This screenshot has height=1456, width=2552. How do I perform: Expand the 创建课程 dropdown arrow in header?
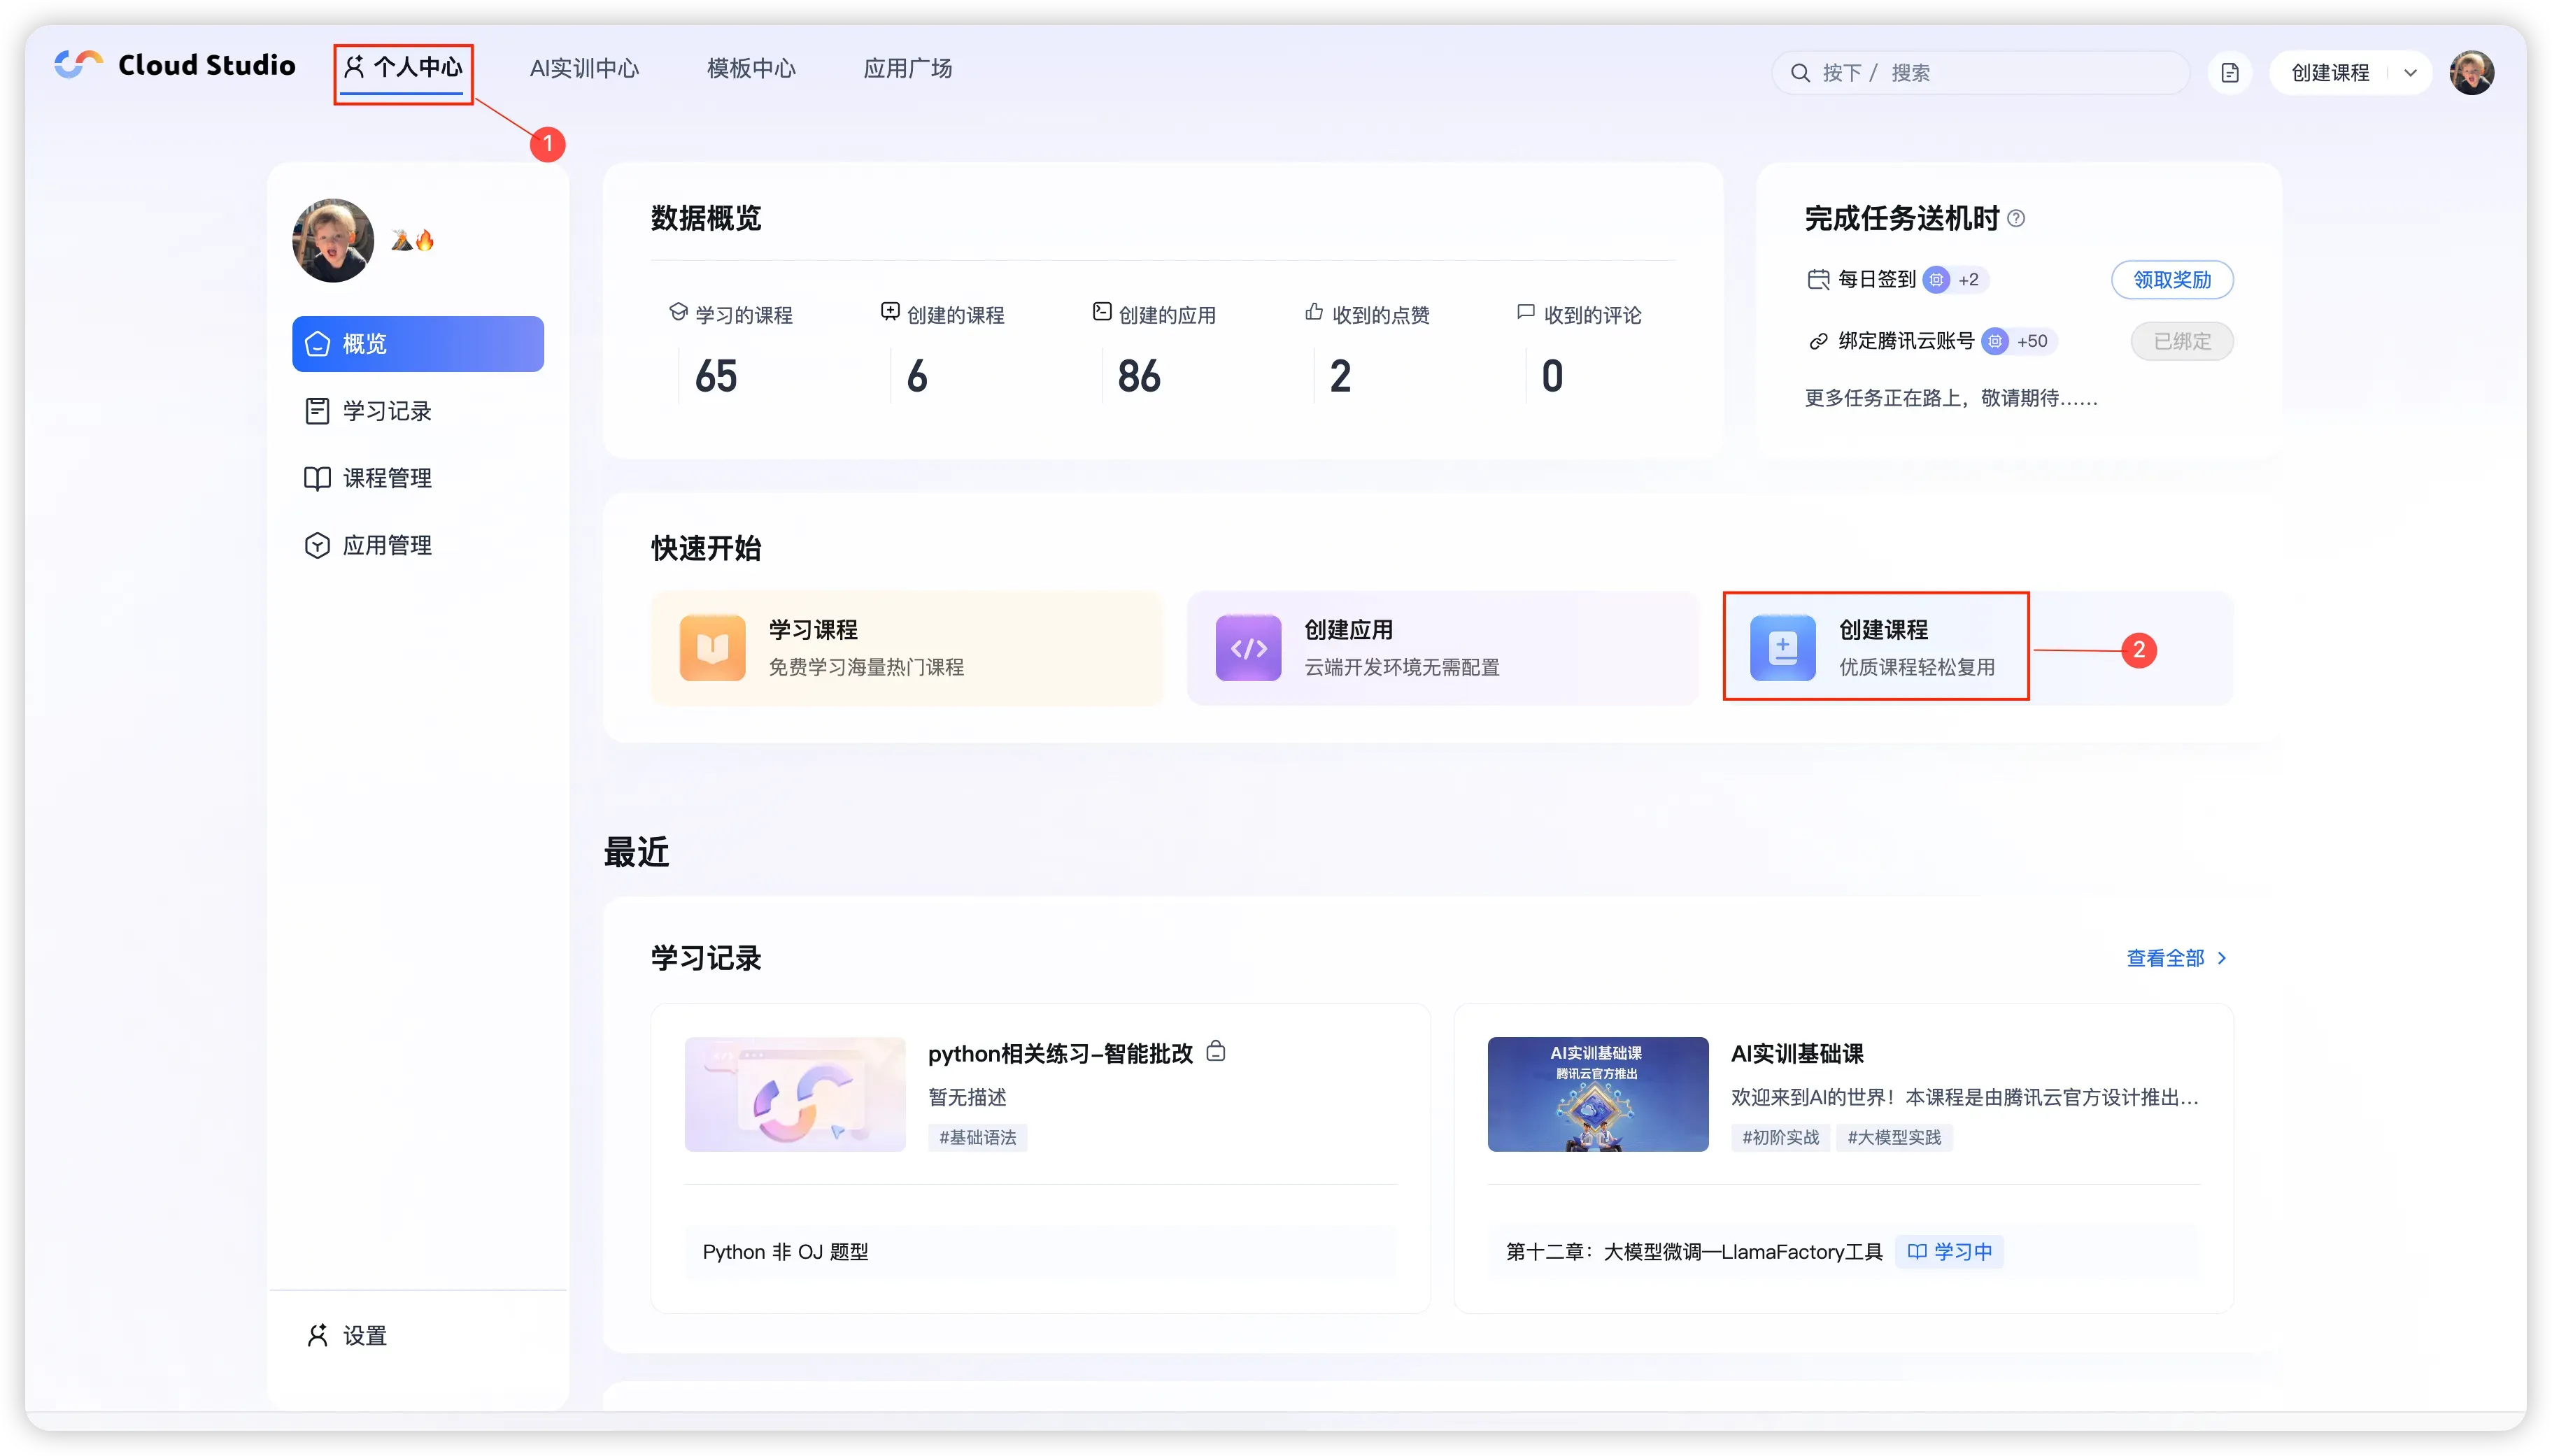coord(2410,73)
